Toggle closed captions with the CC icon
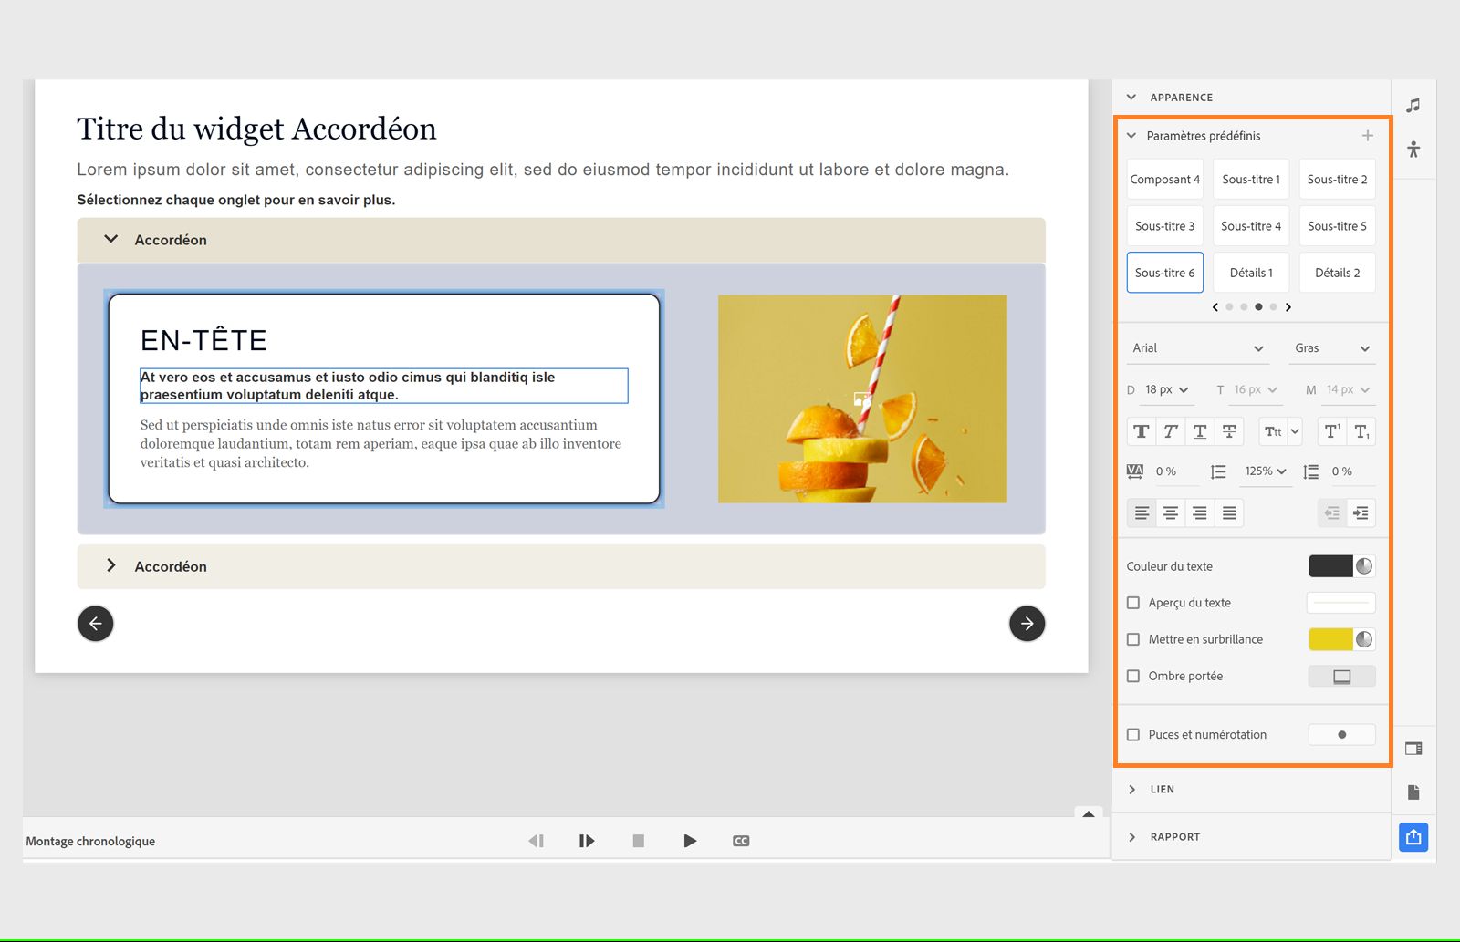The image size is (1460, 942). click(741, 841)
